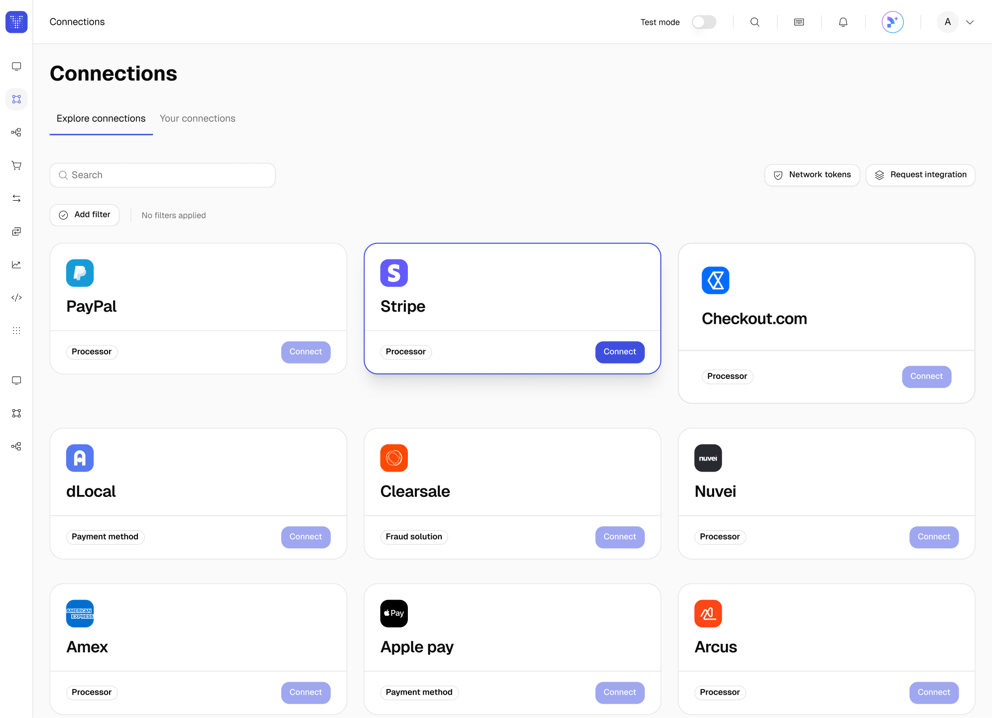Open the code brackets developer icon
Viewport: 992px width, 718px height.
tap(16, 298)
